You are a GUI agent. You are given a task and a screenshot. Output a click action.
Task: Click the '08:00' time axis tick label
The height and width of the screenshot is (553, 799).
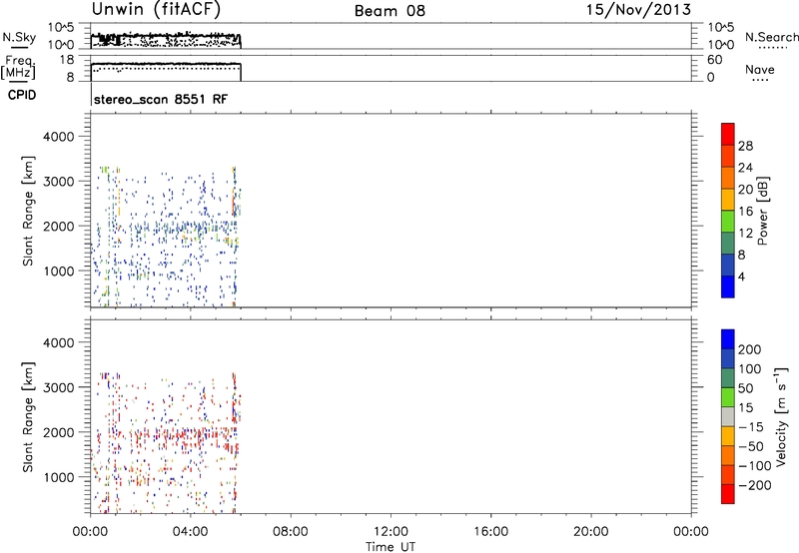coord(291,532)
